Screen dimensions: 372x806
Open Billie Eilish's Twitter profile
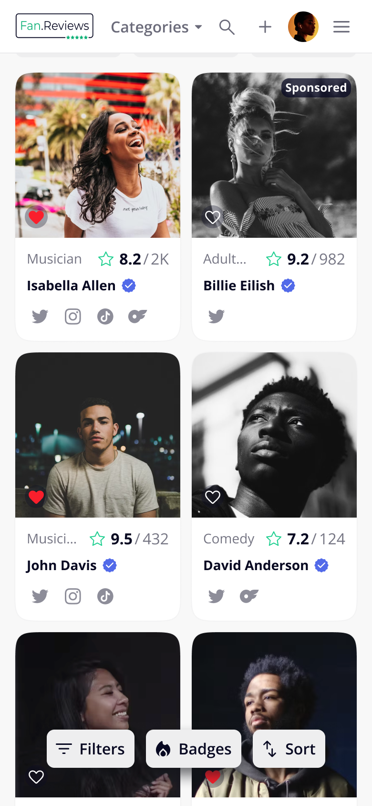pyautogui.click(x=217, y=316)
